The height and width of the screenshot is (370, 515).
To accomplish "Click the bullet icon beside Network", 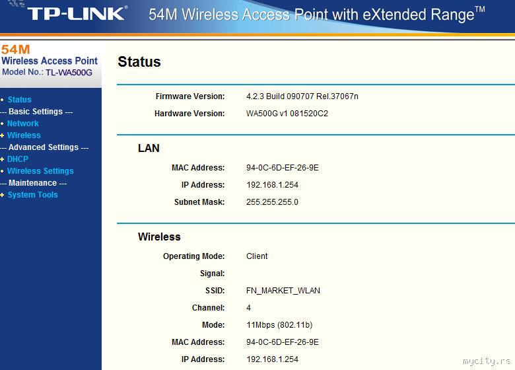I will click(x=3, y=124).
